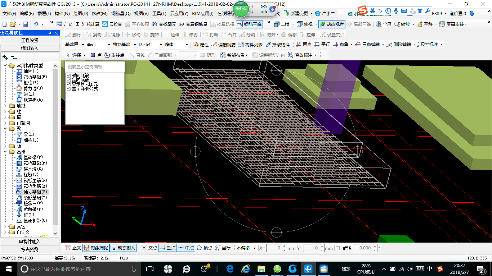
Task: Save project with floppy disk icon
Action: coord(26,24)
